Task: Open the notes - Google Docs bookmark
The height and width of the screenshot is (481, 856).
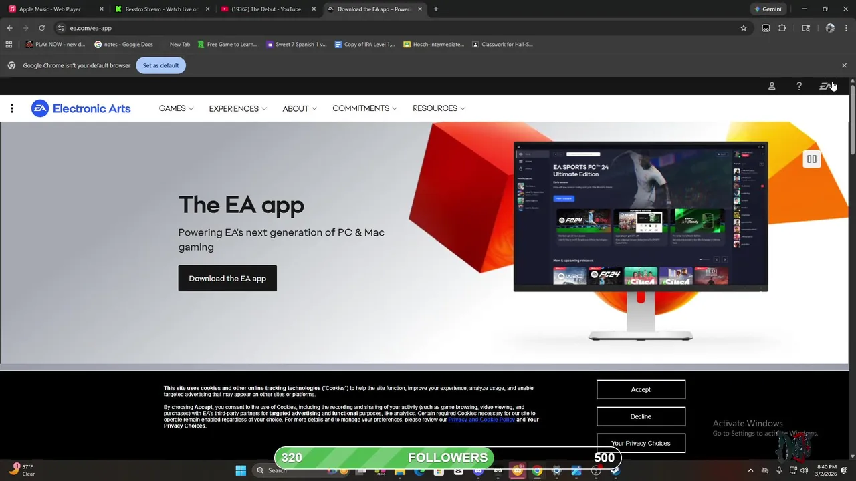Action: (x=124, y=45)
